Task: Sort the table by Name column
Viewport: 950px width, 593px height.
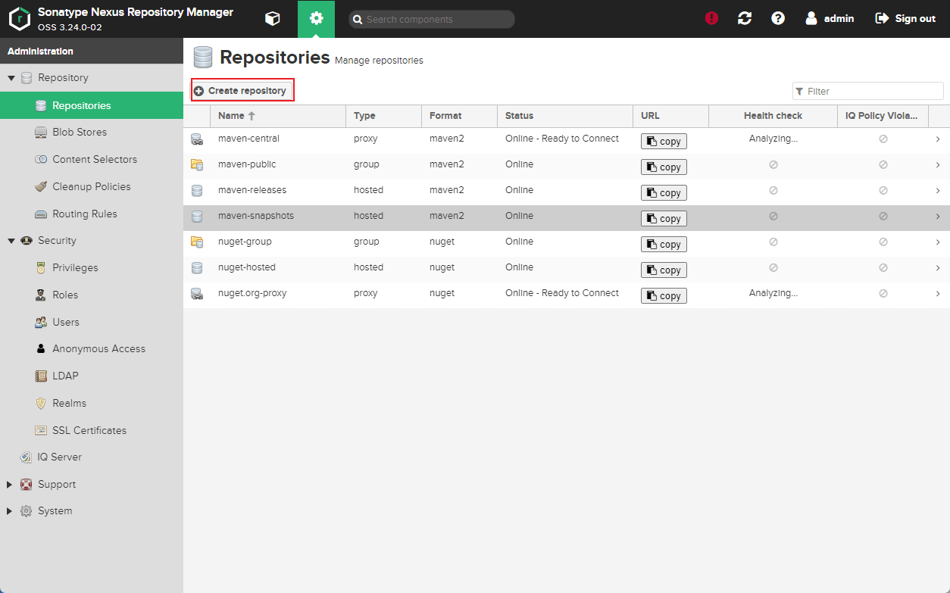Action: 278,116
